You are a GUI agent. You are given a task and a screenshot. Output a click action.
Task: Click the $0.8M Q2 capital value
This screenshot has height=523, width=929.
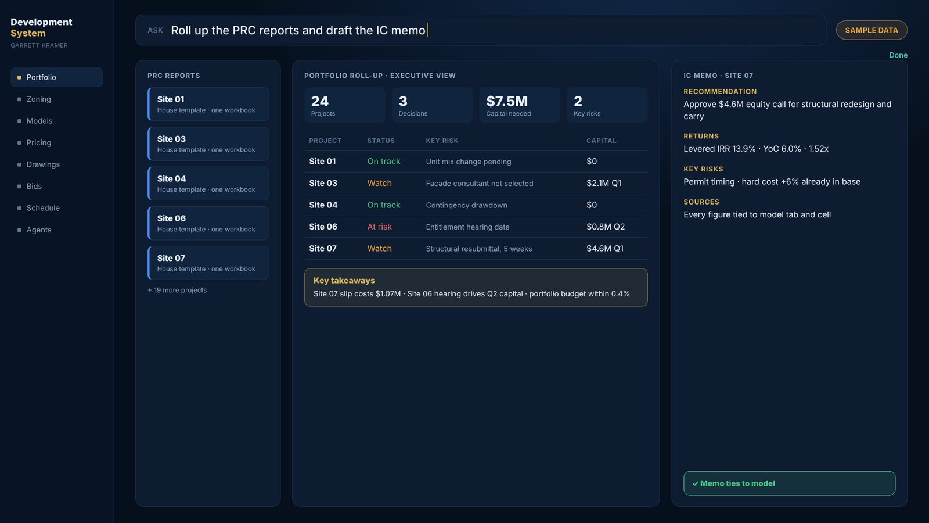pos(606,227)
